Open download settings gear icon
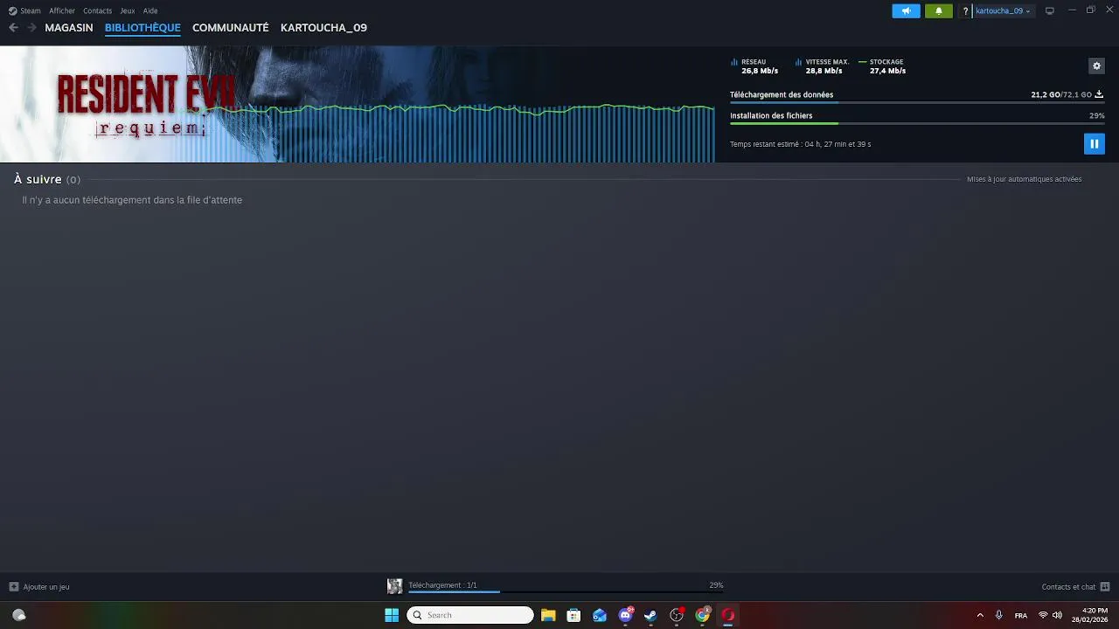This screenshot has width=1119, height=629. click(1096, 66)
